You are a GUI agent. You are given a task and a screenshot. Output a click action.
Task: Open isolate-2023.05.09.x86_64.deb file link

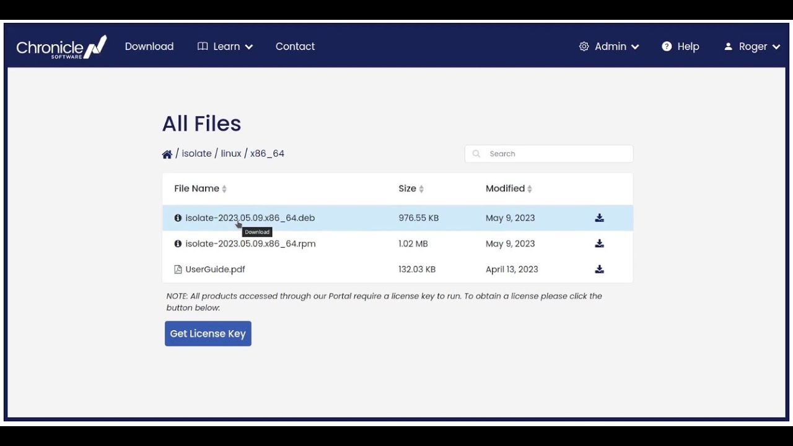click(250, 218)
